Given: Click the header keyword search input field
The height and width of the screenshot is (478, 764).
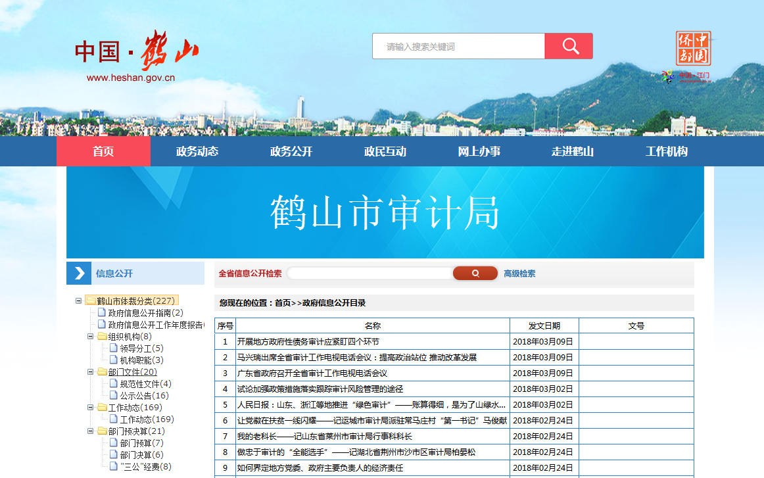Looking at the screenshot, I should pyautogui.click(x=458, y=47).
